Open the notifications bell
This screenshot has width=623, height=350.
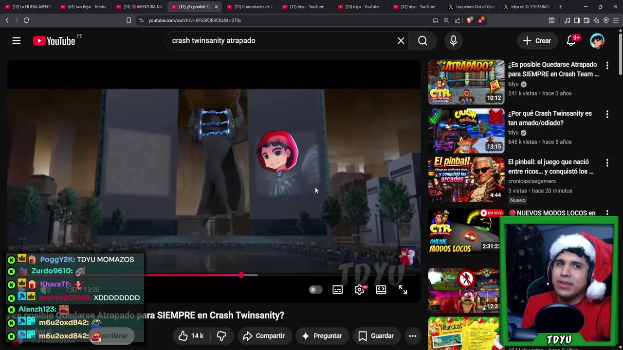pyautogui.click(x=571, y=41)
